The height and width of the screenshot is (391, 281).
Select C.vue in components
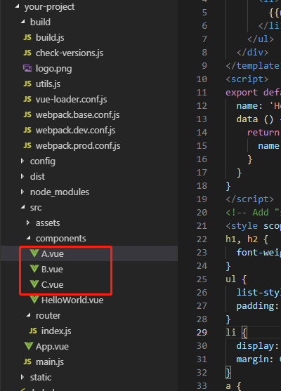tap(53, 285)
